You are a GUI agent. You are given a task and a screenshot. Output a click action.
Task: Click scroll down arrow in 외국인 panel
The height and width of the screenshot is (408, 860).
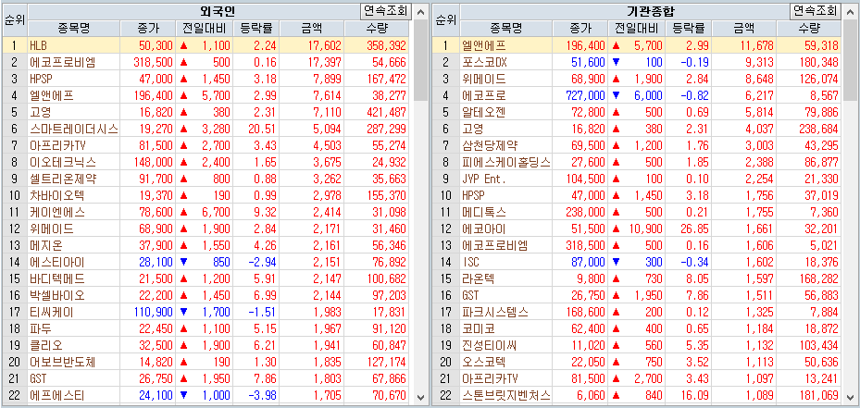pyautogui.click(x=420, y=397)
